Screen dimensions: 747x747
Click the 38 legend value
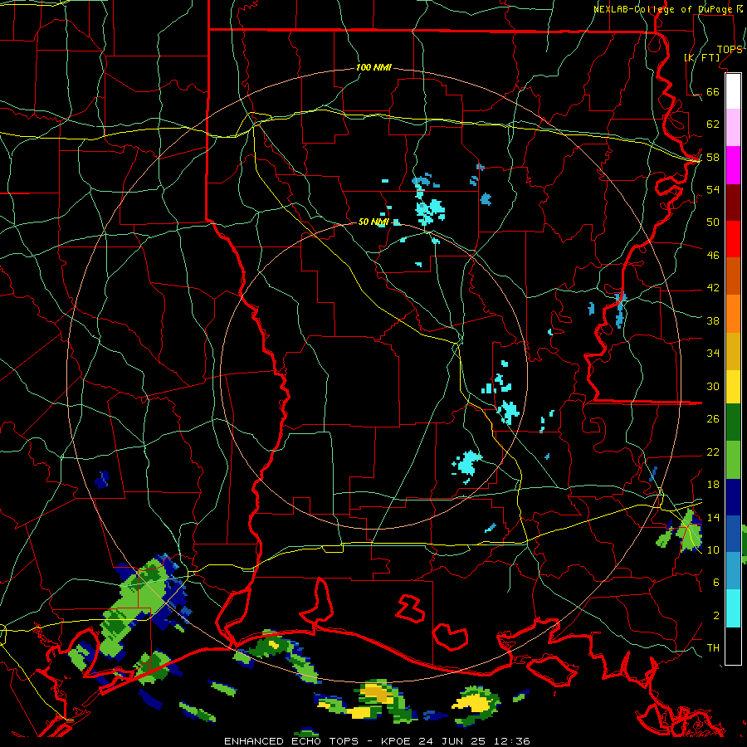click(713, 321)
